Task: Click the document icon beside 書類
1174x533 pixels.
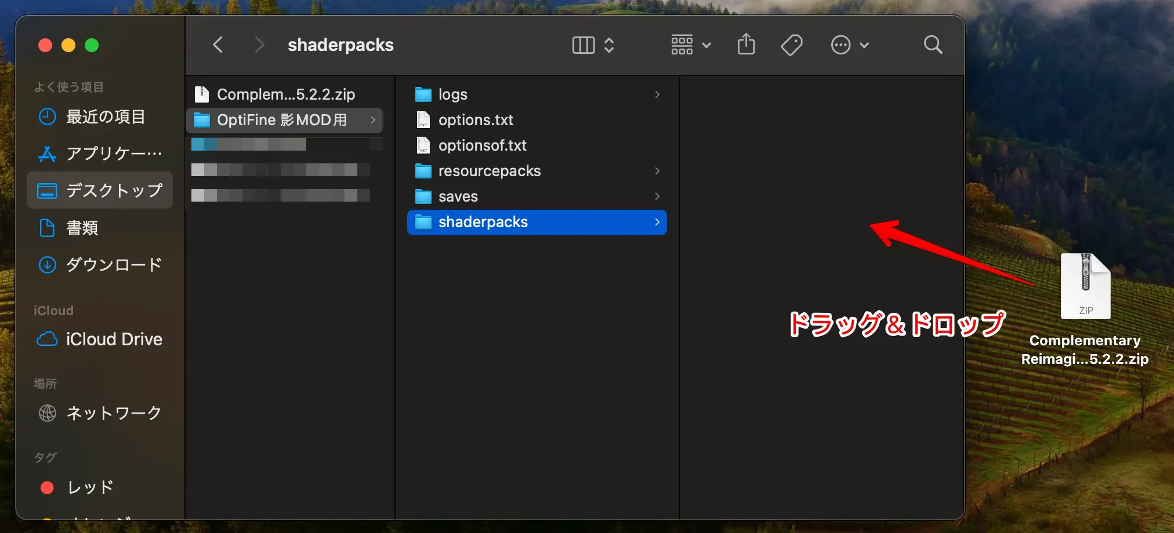Action: pos(47,228)
